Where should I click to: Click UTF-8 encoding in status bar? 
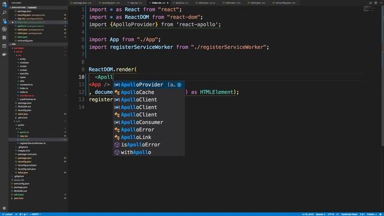click(x=331, y=214)
